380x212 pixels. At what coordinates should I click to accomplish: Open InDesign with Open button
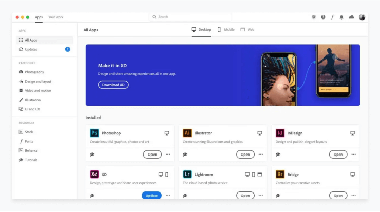(338, 155)
